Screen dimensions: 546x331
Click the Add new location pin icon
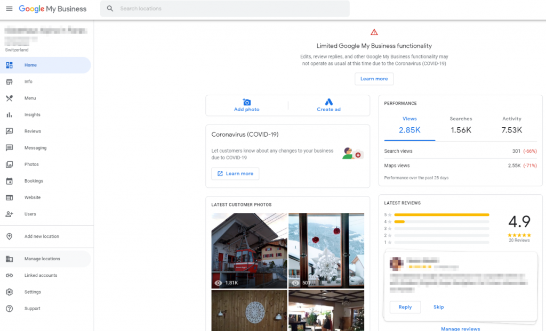[10, 236]
